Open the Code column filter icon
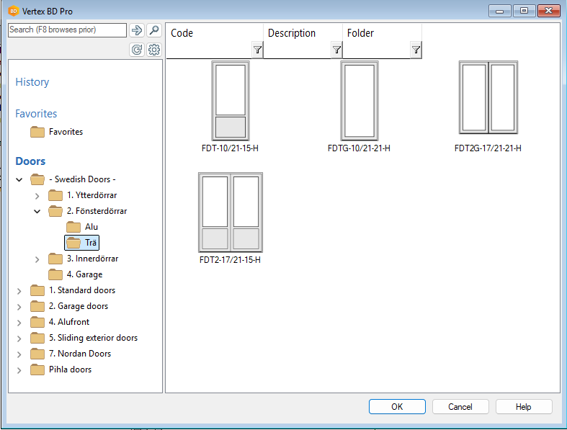Viewport: 567px width, 430px height. (x=257, y=50)
